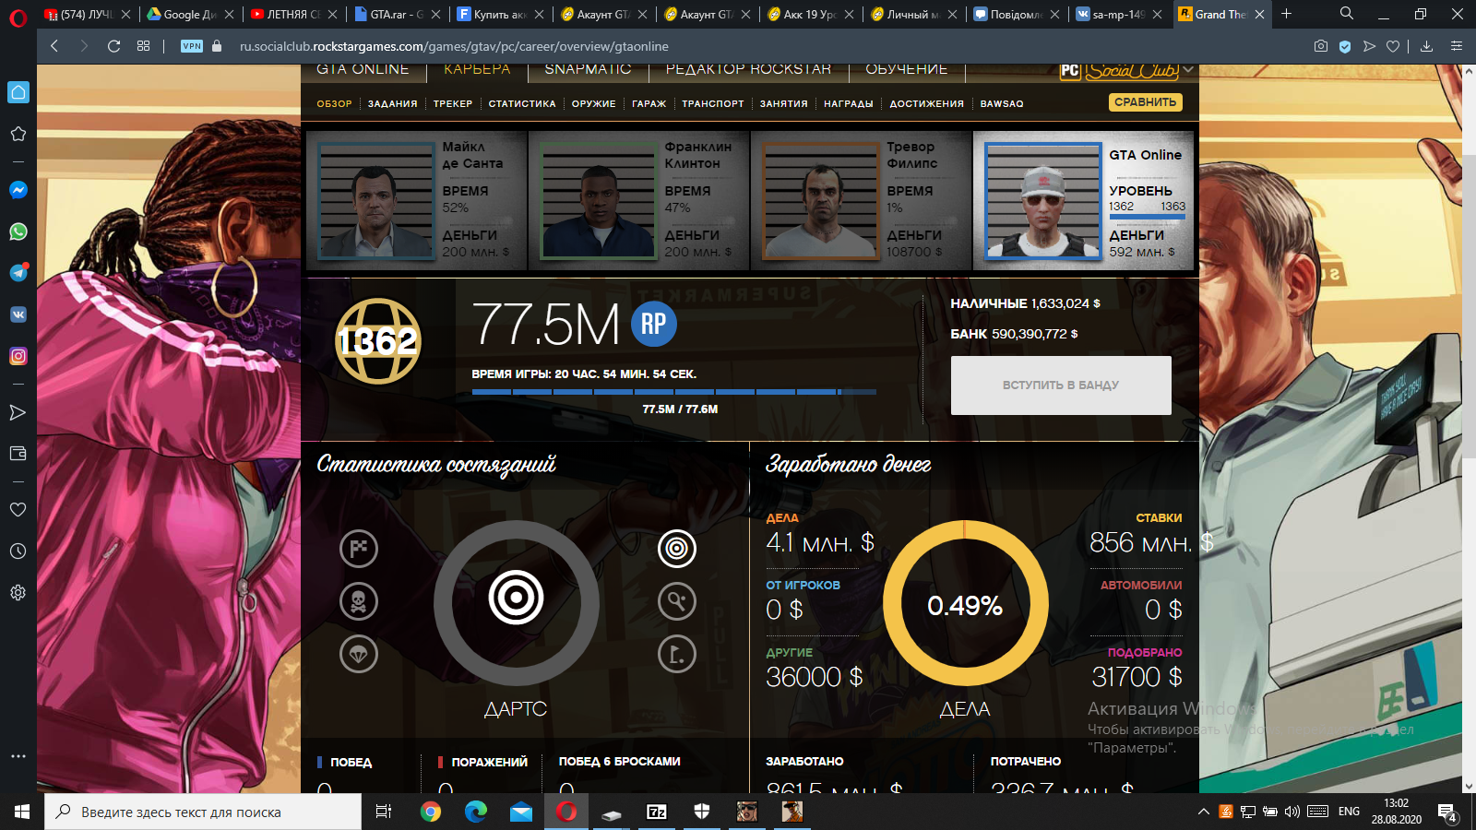
Task: Open the ОБУЧЕНИЕ link
Action: [906, 69]
